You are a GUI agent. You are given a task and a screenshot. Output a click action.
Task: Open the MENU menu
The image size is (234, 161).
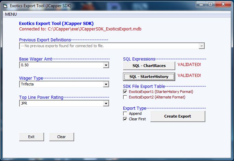tap(11, 14)
